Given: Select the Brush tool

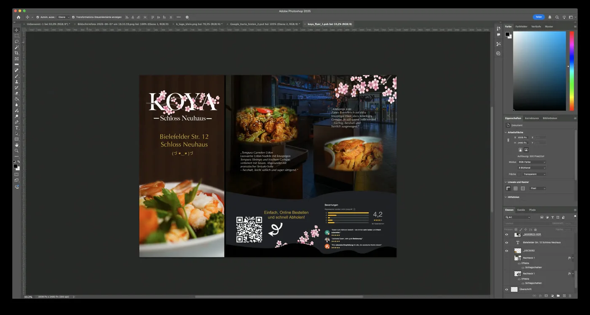Looking at the screenshot, I should [17, 76].
